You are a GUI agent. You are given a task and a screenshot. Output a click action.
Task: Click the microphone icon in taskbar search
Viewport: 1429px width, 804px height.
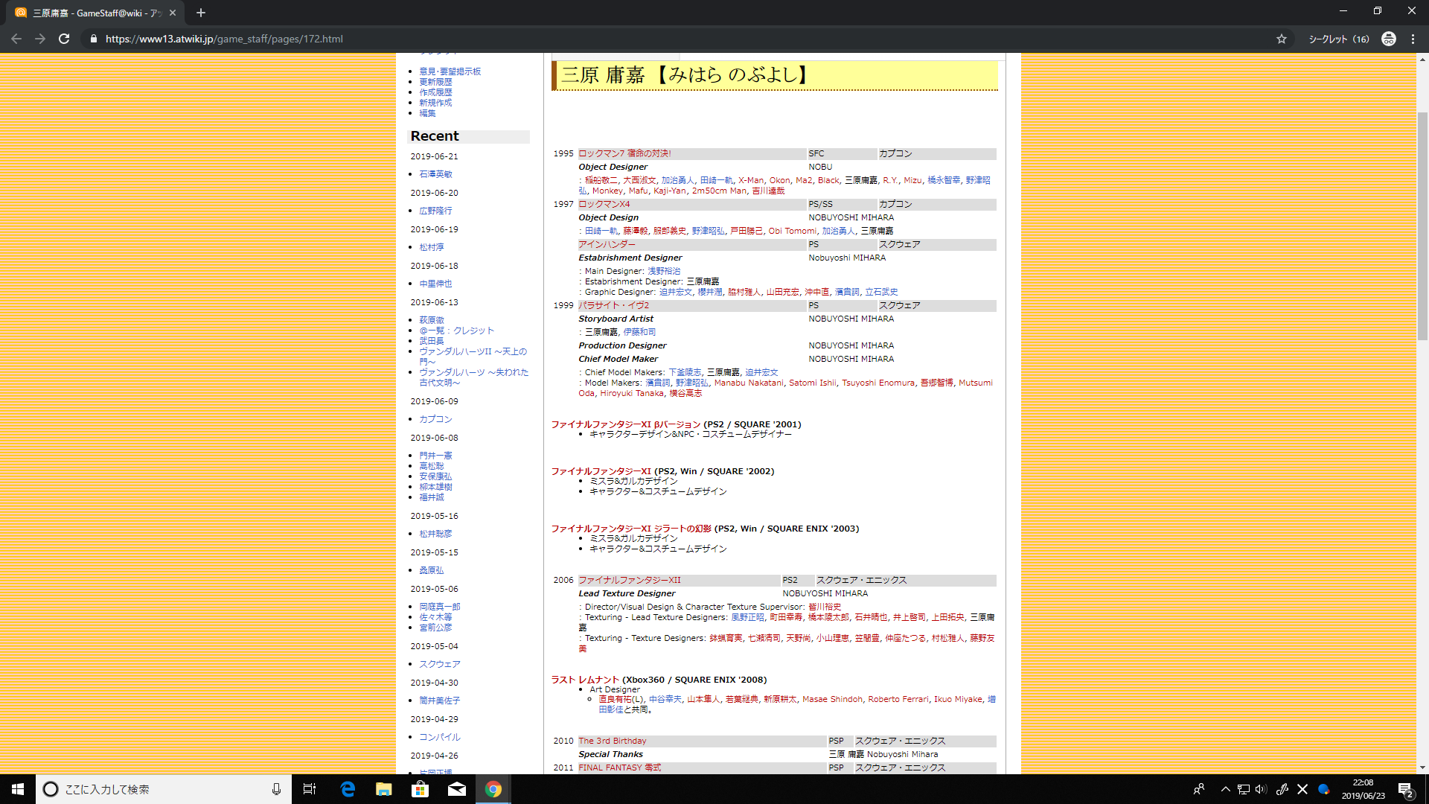[x=276, y=789]
